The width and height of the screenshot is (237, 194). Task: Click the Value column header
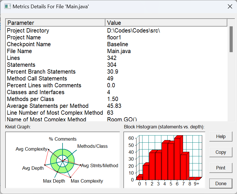[x=166, y=23]
